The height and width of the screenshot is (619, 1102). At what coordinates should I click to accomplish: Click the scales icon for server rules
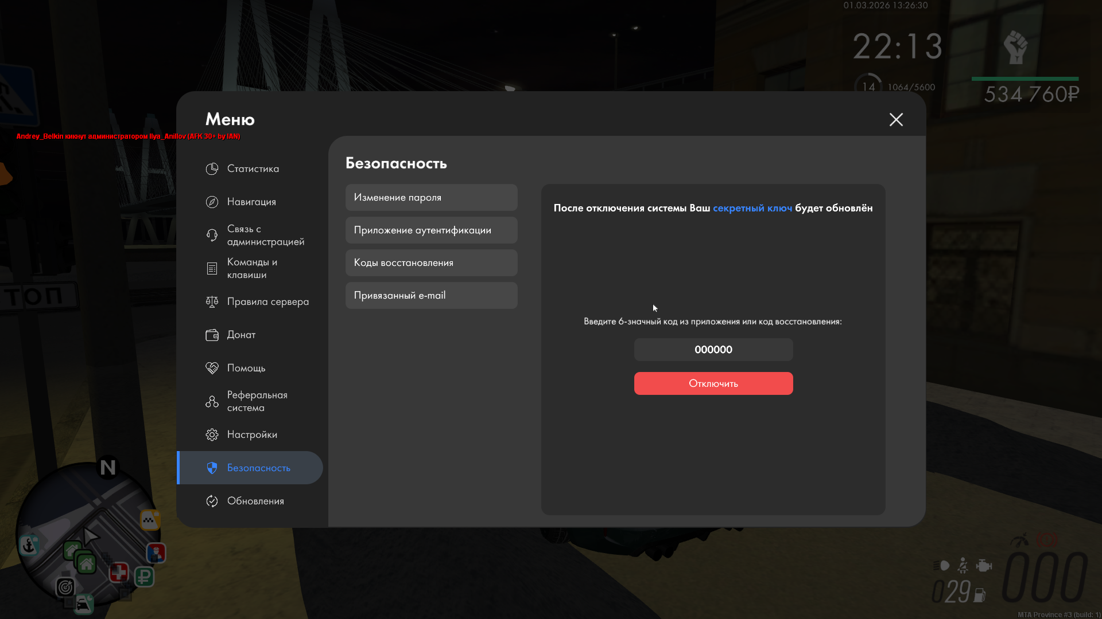[x=212, y=301]
